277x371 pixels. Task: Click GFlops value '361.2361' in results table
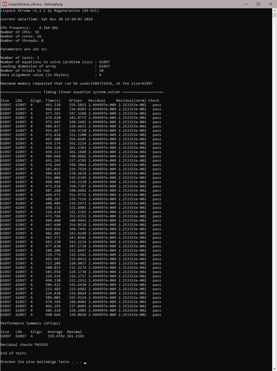[x=78, y=148]
